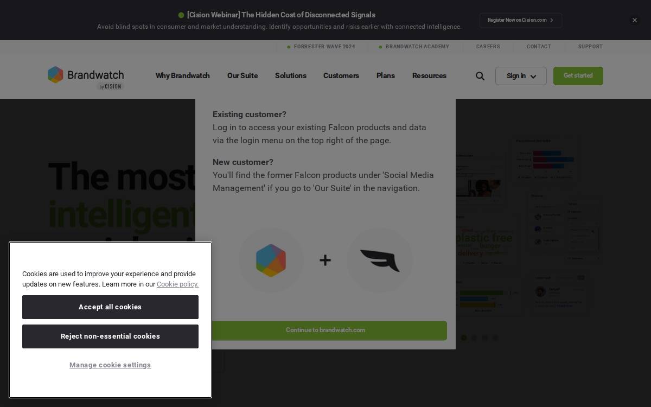Click the search magnifier icon

coord(480,76)
